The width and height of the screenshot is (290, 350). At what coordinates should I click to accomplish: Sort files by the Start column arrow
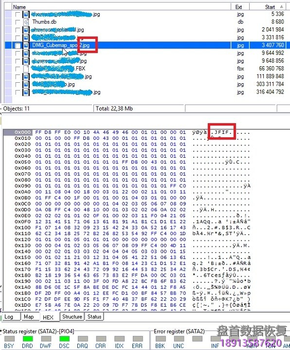(282, 7)
